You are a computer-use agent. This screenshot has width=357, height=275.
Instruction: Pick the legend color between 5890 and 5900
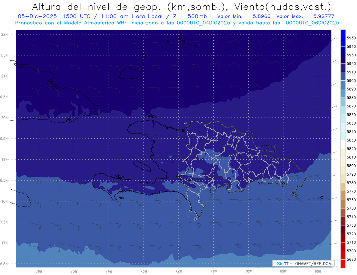(x=343, y=85)
